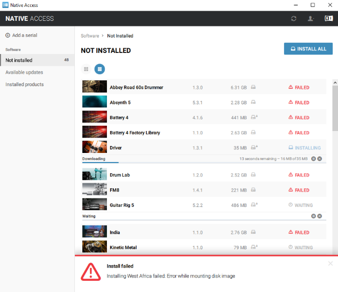
Task: Select Not installed in the sidebar
Action: point(19,60)
